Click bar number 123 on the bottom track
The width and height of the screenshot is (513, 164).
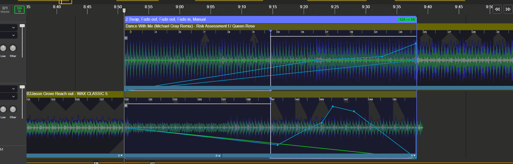tap(53, 99)
